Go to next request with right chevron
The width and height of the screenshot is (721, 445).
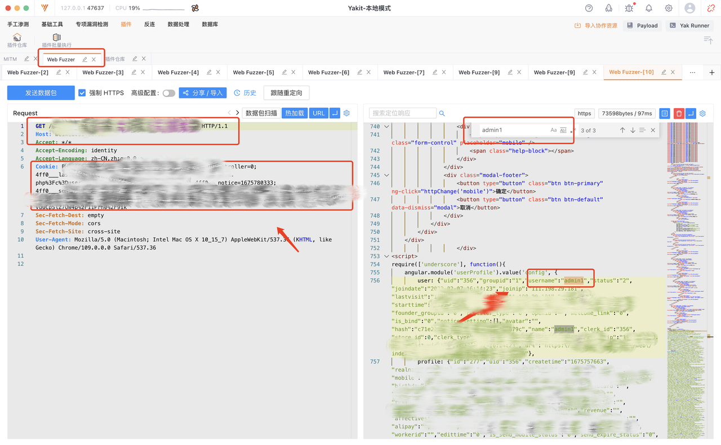(238, 113)
